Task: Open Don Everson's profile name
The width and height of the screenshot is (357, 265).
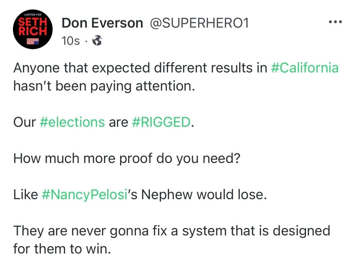Action: tap(102, 23)
